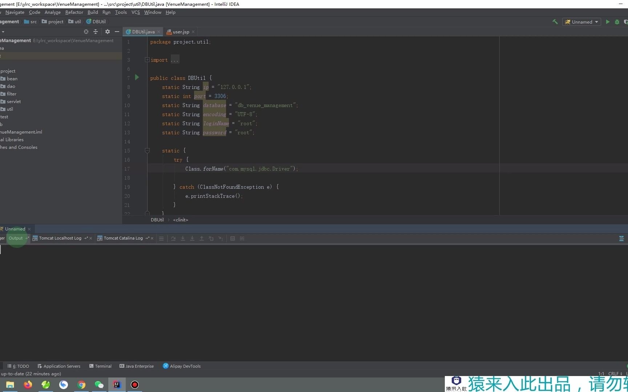Screen dimensions: 628x392
Task: Click the collapse all icon in Project panel
Action: 96,32
